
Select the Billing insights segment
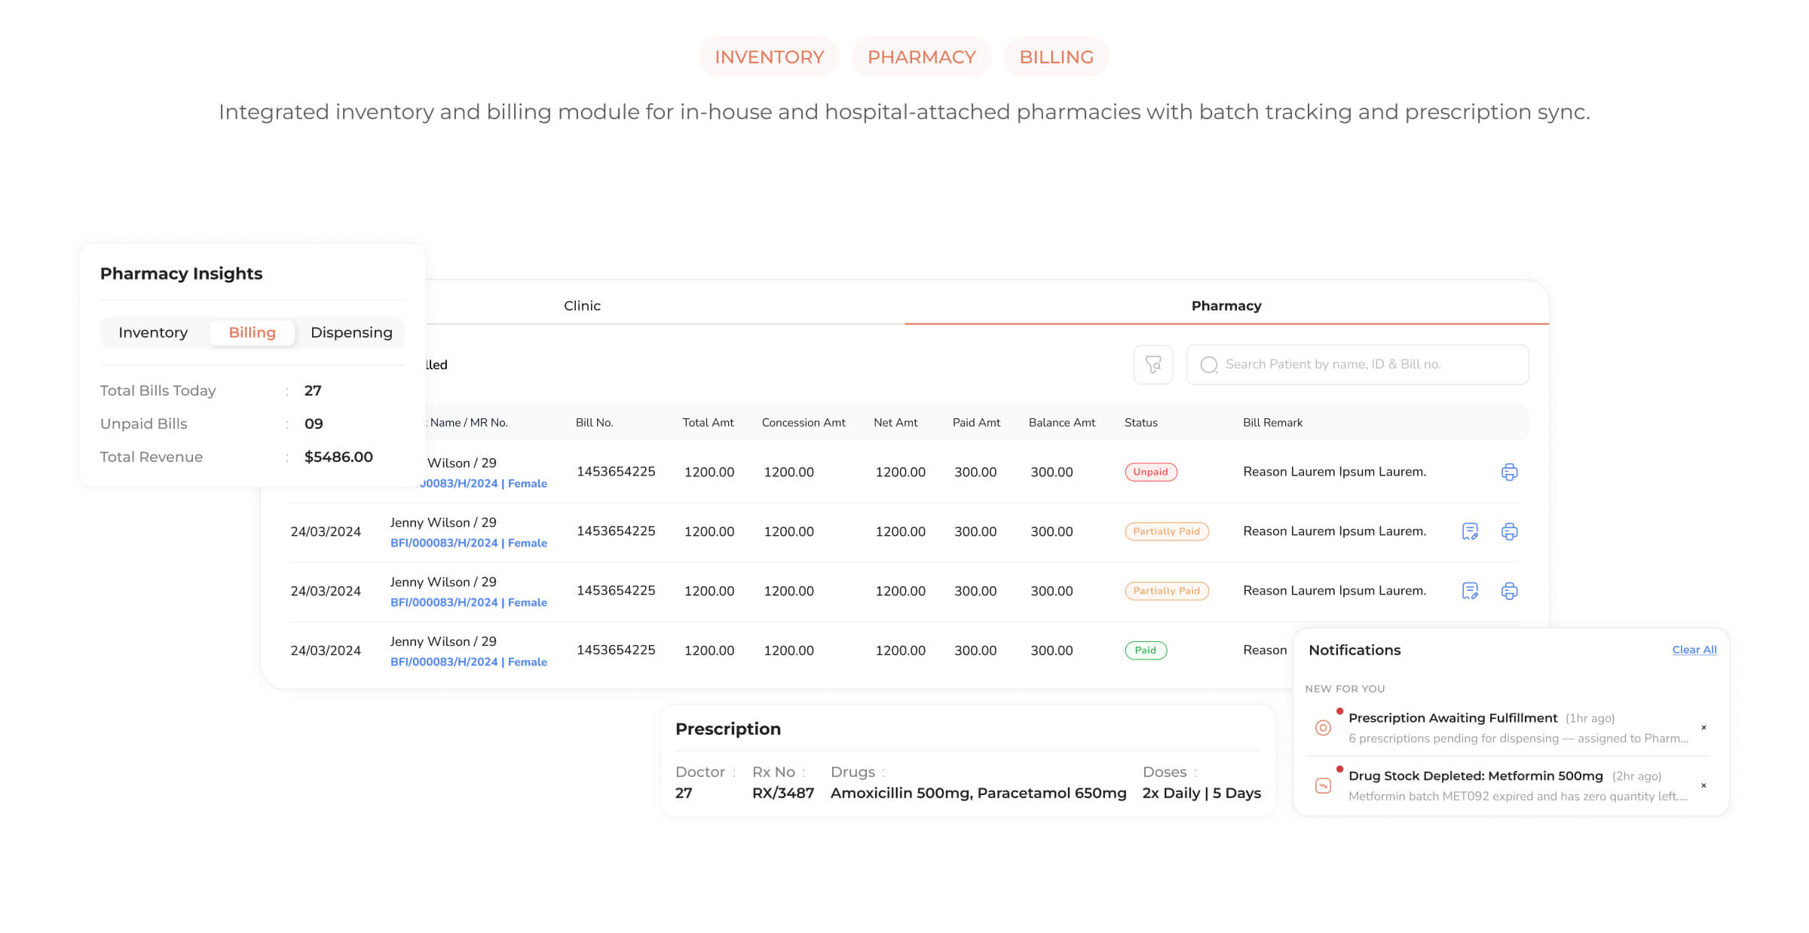[252, 332]
